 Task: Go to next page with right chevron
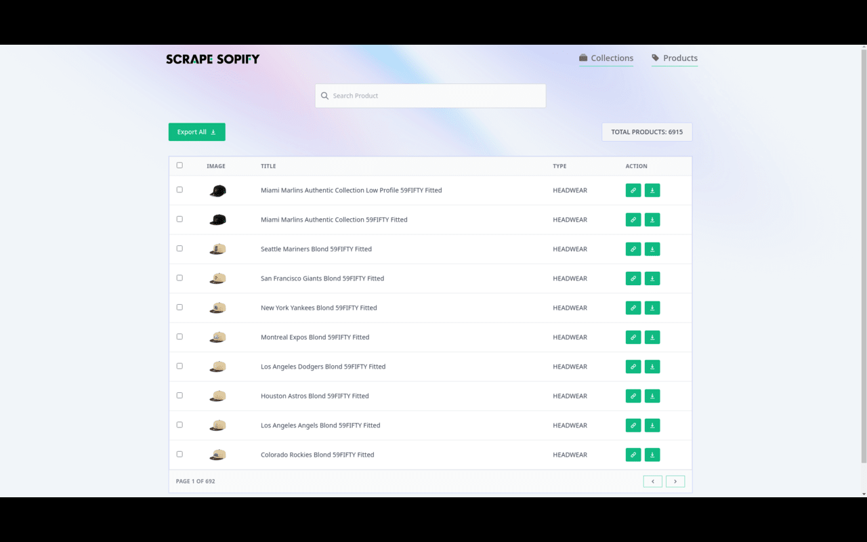pyautogui.click(x=675, y=482)
